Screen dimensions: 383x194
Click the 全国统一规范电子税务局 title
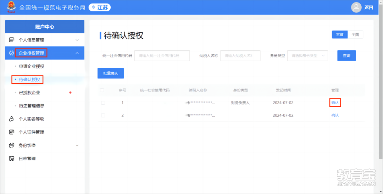(x=52, y=7)
